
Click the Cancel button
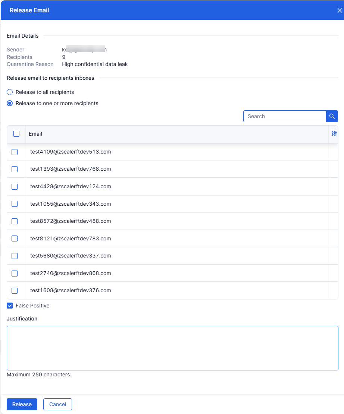(57, 404)
